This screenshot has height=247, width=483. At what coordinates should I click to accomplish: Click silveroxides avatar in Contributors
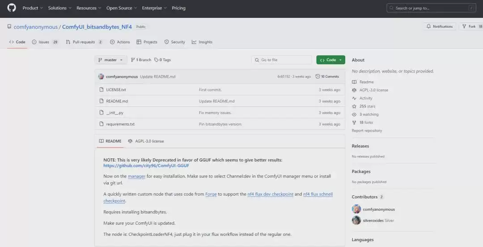[x=356, y=220]
